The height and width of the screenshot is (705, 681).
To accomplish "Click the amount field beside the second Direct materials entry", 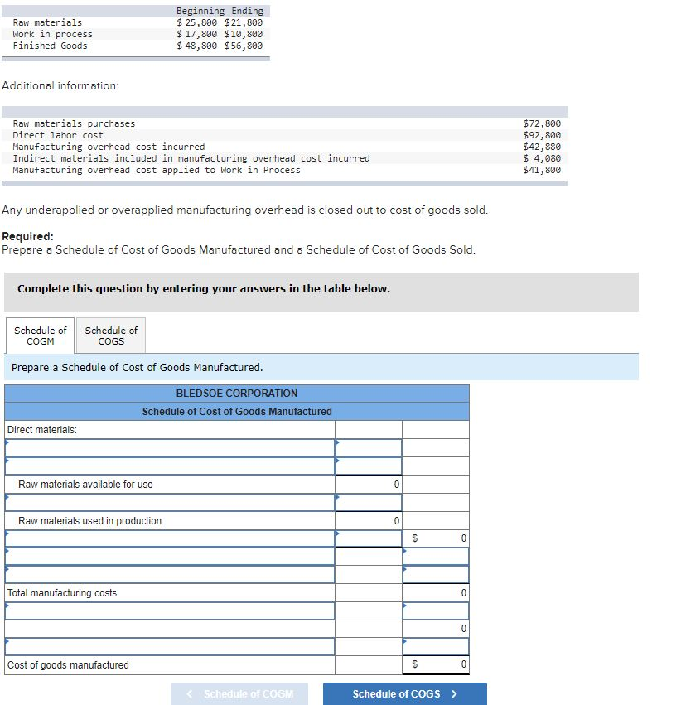I will click(367, 466).
